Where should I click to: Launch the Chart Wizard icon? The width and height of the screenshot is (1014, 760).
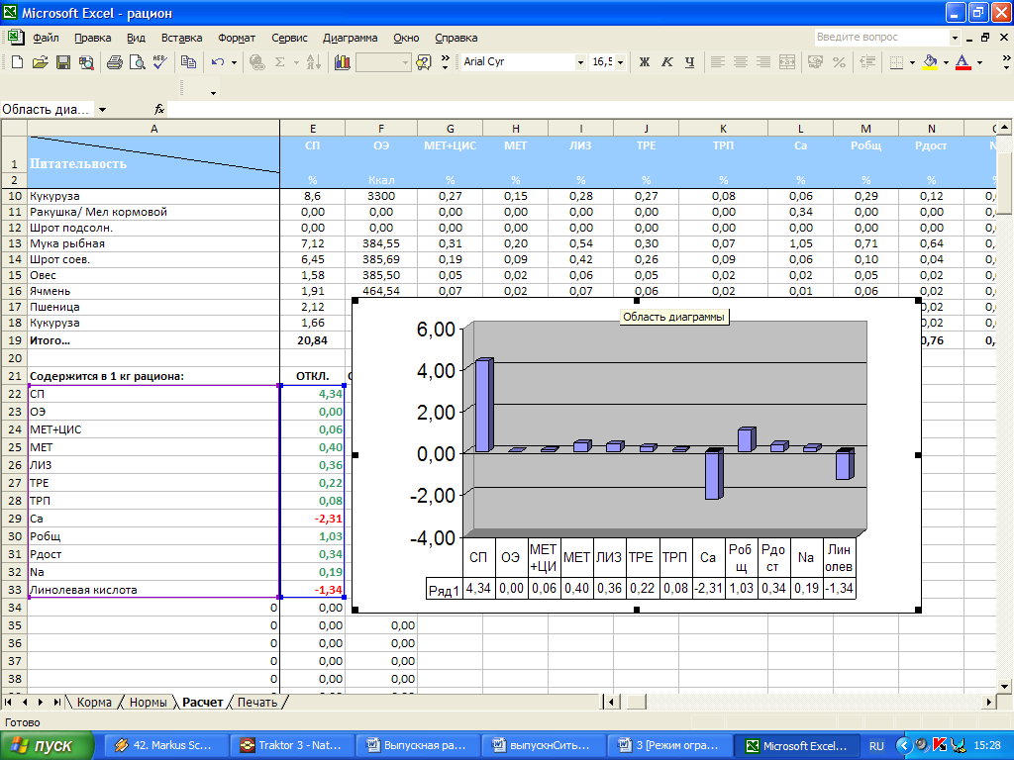click(x=343, y=62)
